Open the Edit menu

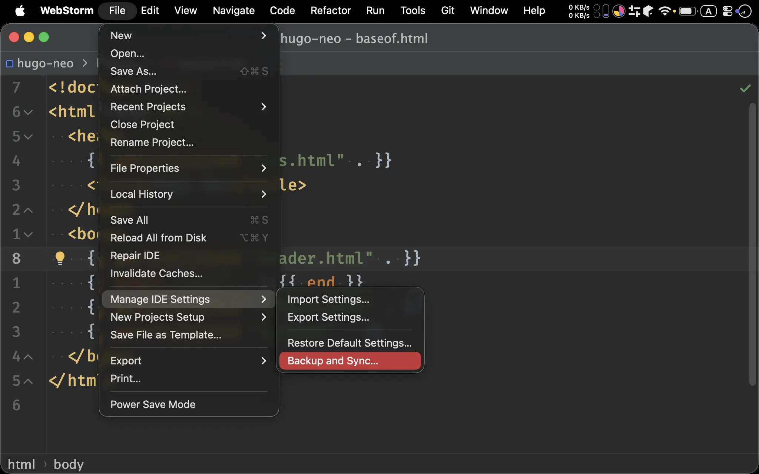coord(150,11)
